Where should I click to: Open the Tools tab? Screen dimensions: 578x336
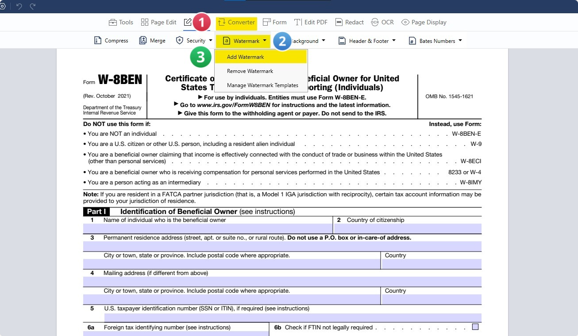pyautogui.click(x=121, y=22)
